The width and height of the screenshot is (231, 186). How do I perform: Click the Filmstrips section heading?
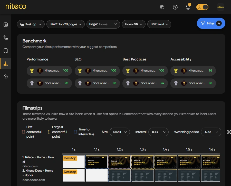[32, 108]
